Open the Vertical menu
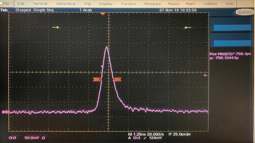The height and width of the screenshot is (143, 255). tap(40, 3)
